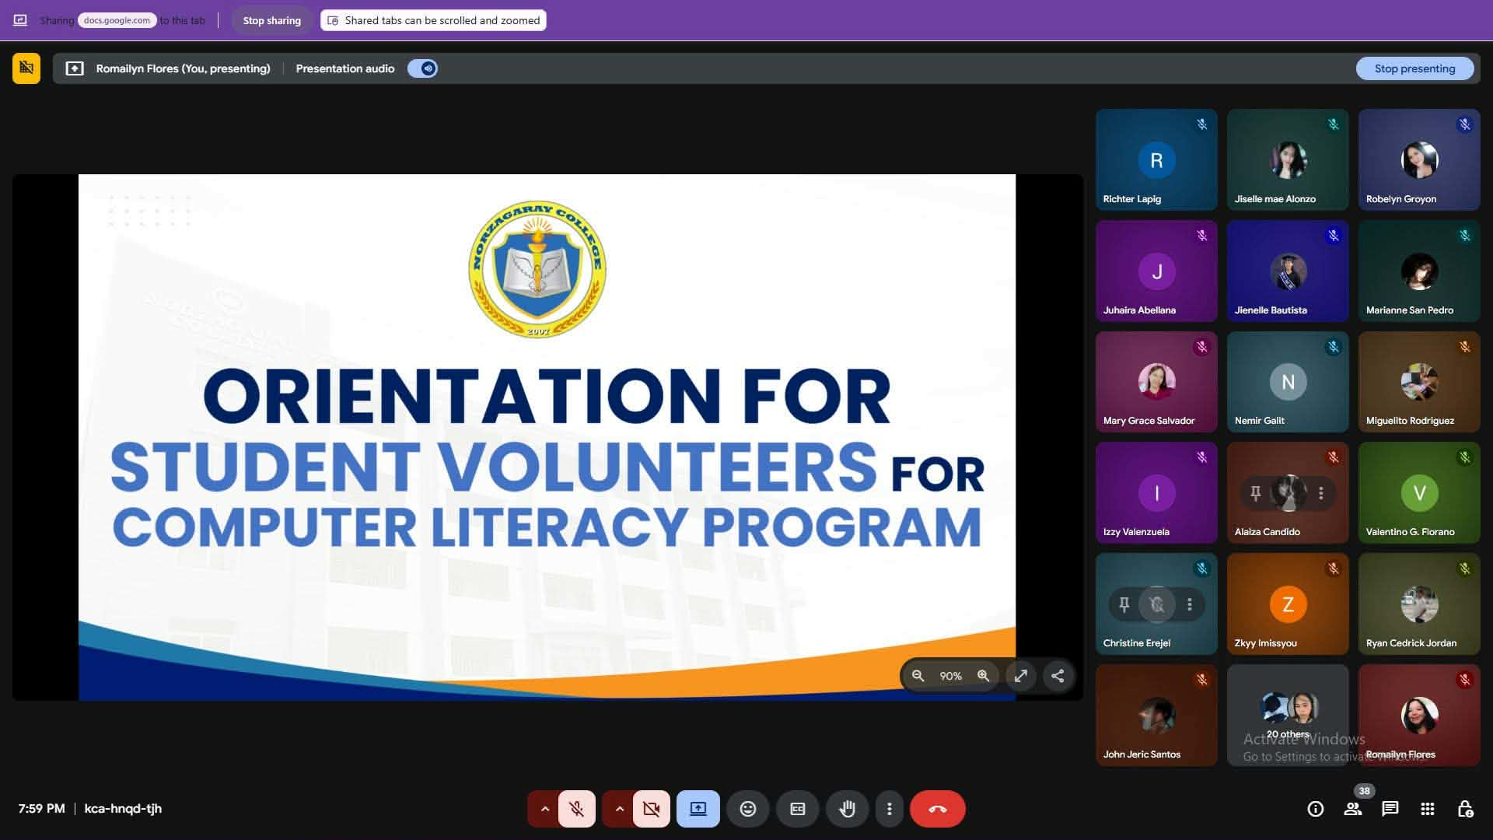The width and height of the screenshot is (1493, 840).
Task: Select Valentino G. Florano's tile
Action: [1419, 493]
